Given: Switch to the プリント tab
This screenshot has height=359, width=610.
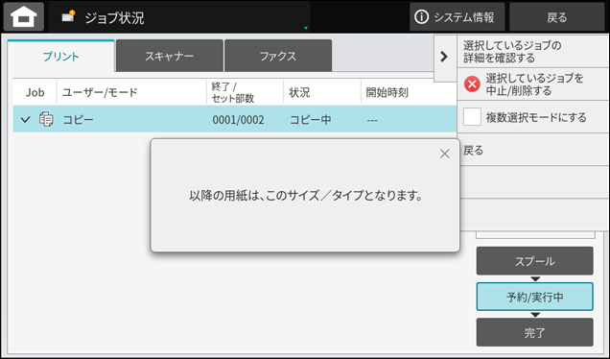Looking at the screenshot, I should pos(61,56).
